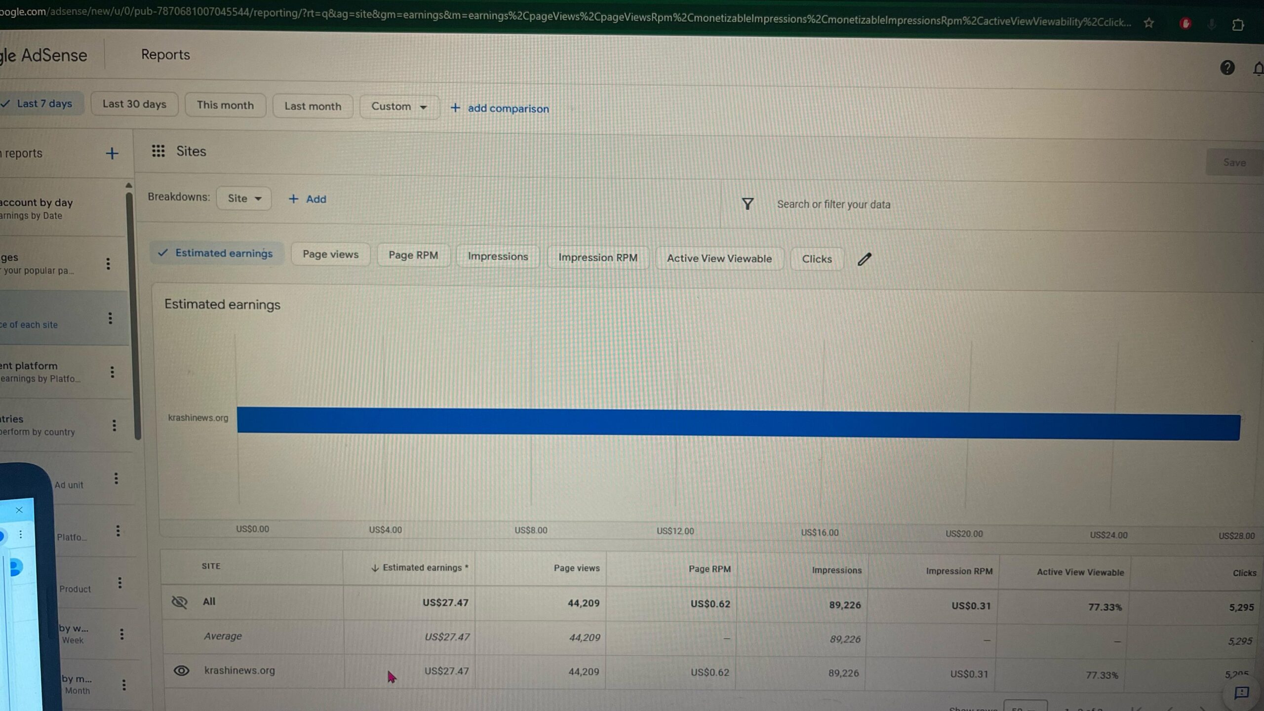Viewport: 1264px width, 711px height.
Task: Sort by Page RPM column header
Action: (x=710, y=569)
